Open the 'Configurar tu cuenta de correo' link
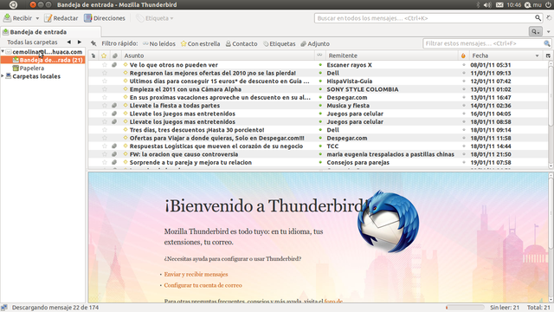554x312 pixels. [203, 285]
